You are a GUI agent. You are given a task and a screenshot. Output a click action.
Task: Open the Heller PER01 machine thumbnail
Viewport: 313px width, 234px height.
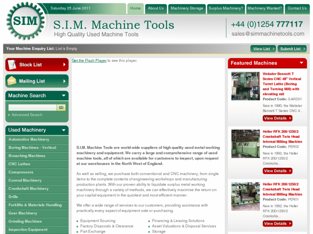pyautogui.click(x=245, y=196)
